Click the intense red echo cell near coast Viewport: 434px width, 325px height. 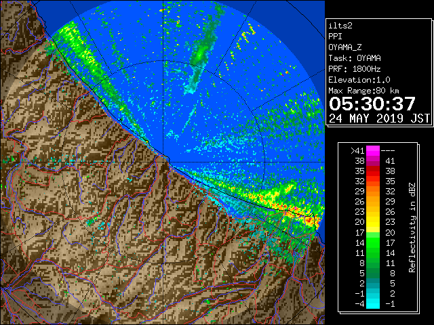click(x=309, y=220)
